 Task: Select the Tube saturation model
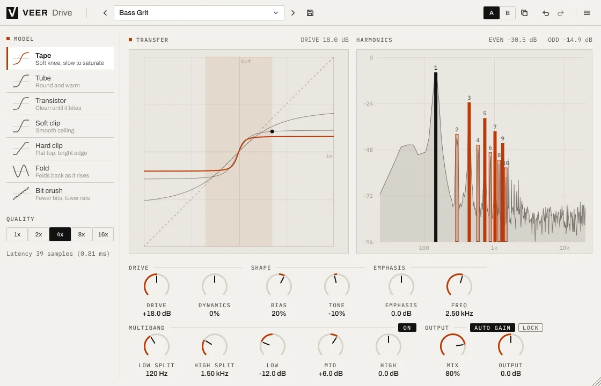(60, 81)
